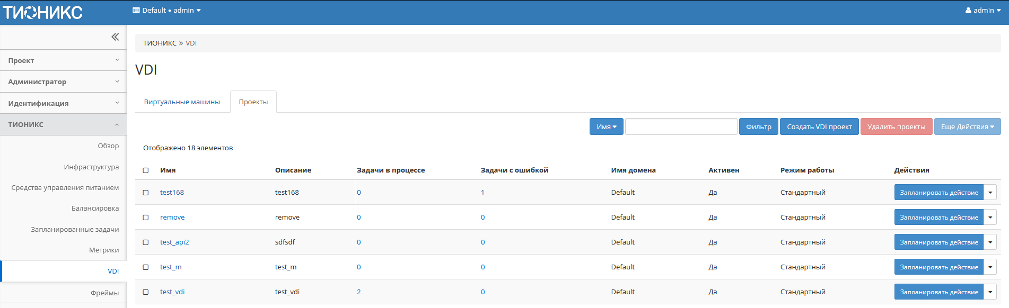Click the Задачи с ошибкой column header
The image size is (1009, 308).
pos(514,170)
